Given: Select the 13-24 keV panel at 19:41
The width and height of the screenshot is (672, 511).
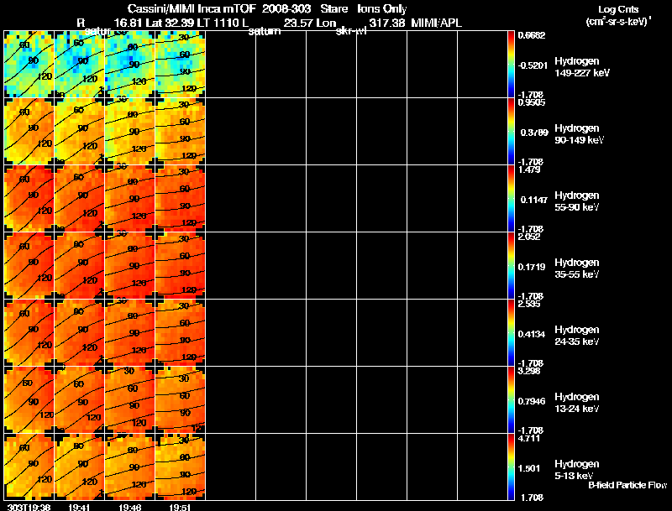Looking at the screenshot, I should (79, 399).
